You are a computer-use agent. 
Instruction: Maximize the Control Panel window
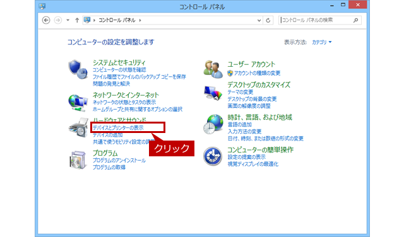tap(343, 5)
